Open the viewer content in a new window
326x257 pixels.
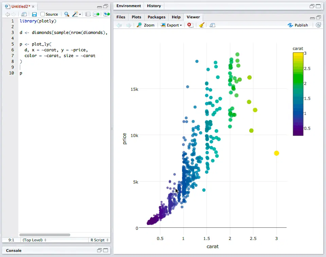coord(212,25)
